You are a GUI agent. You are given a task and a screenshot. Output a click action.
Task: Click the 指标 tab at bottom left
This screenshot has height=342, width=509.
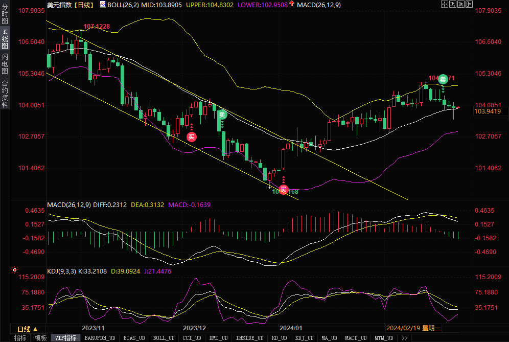(x=20, y=338)
